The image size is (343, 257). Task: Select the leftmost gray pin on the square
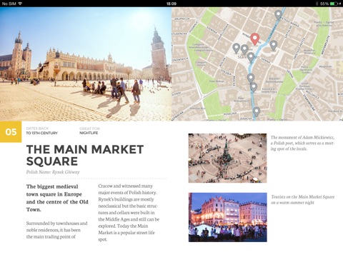click(236, 49)
